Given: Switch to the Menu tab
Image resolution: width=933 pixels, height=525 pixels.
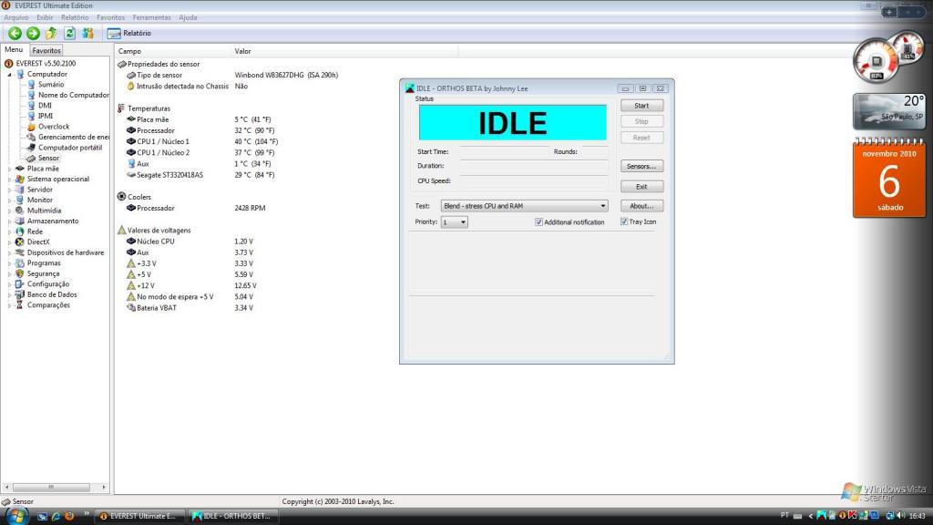Looking at the screenshot, I should point(14,50).
